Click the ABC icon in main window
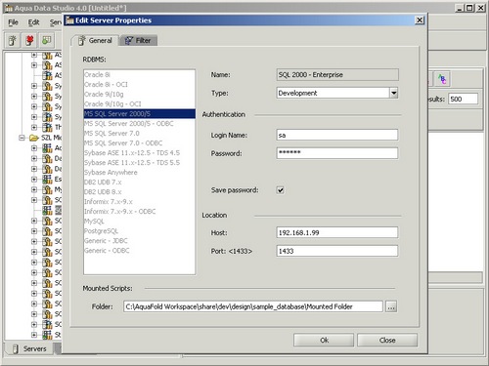 point(442,79)
